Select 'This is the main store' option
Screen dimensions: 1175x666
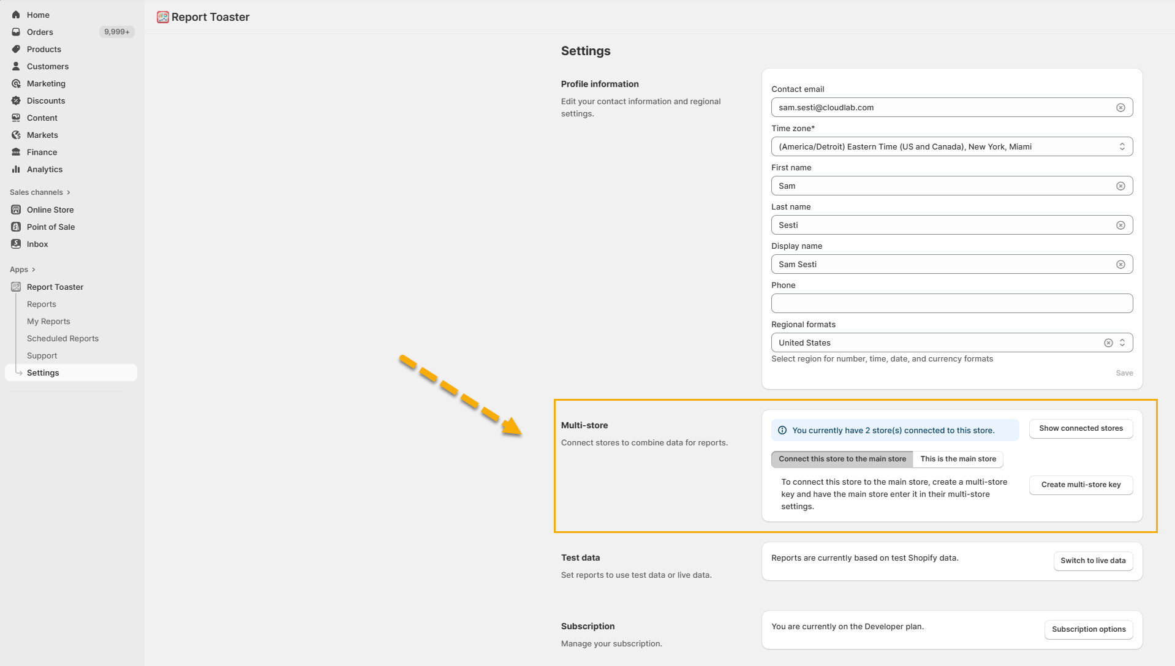click(958, 459)
